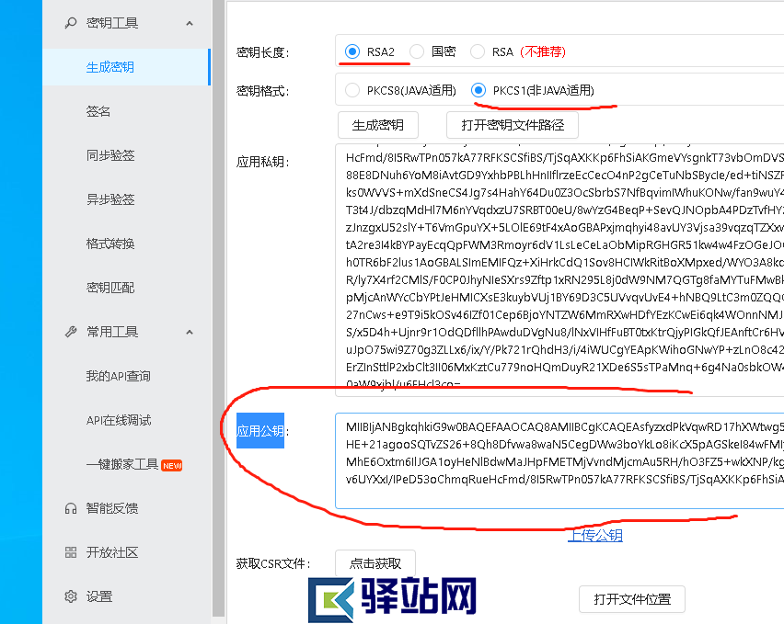Click the NEW badge on 一键搬家工具
Screen dimensions: 784x624
[x=171, y=465]
